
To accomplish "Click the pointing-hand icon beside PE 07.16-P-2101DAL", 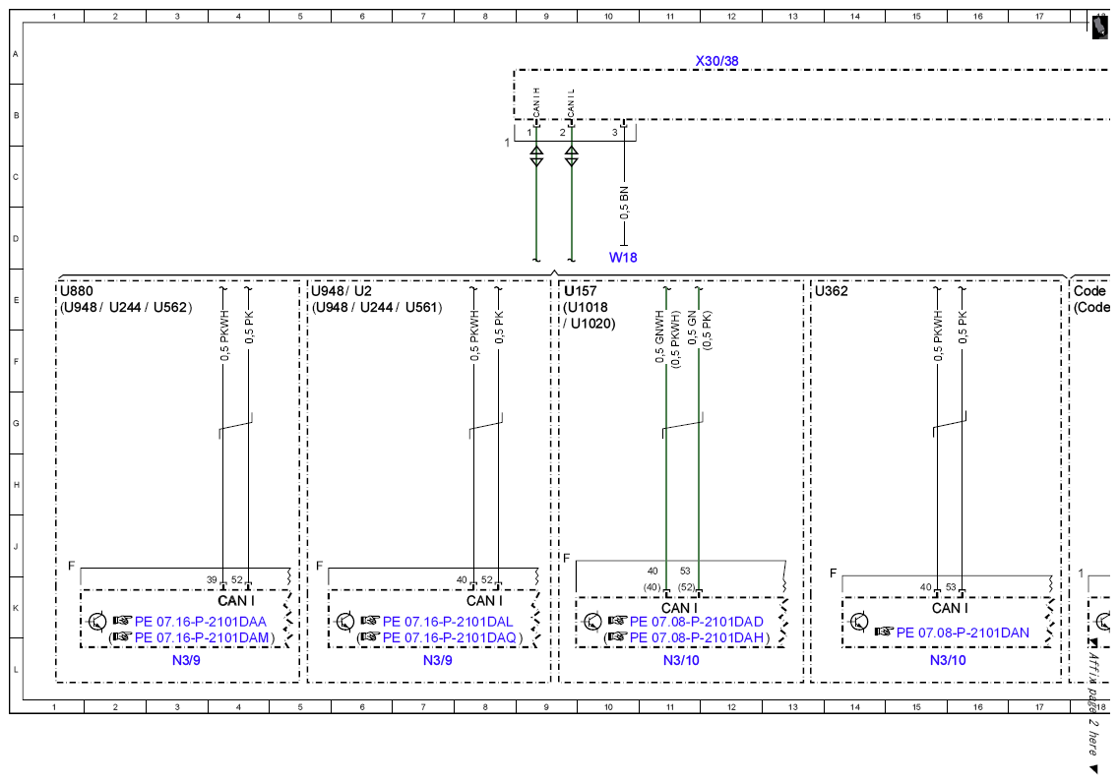I will pos(370,621).
